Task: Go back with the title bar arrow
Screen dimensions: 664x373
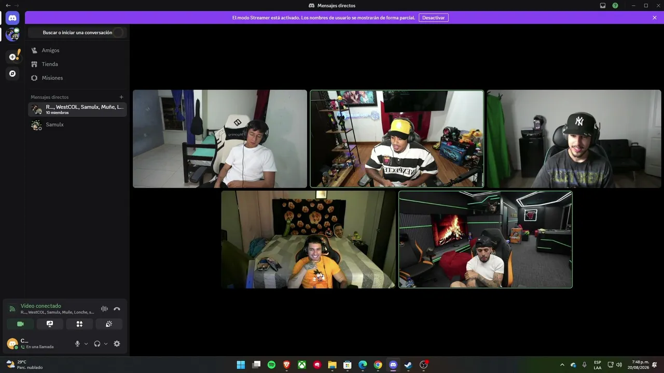Action: 8,5
